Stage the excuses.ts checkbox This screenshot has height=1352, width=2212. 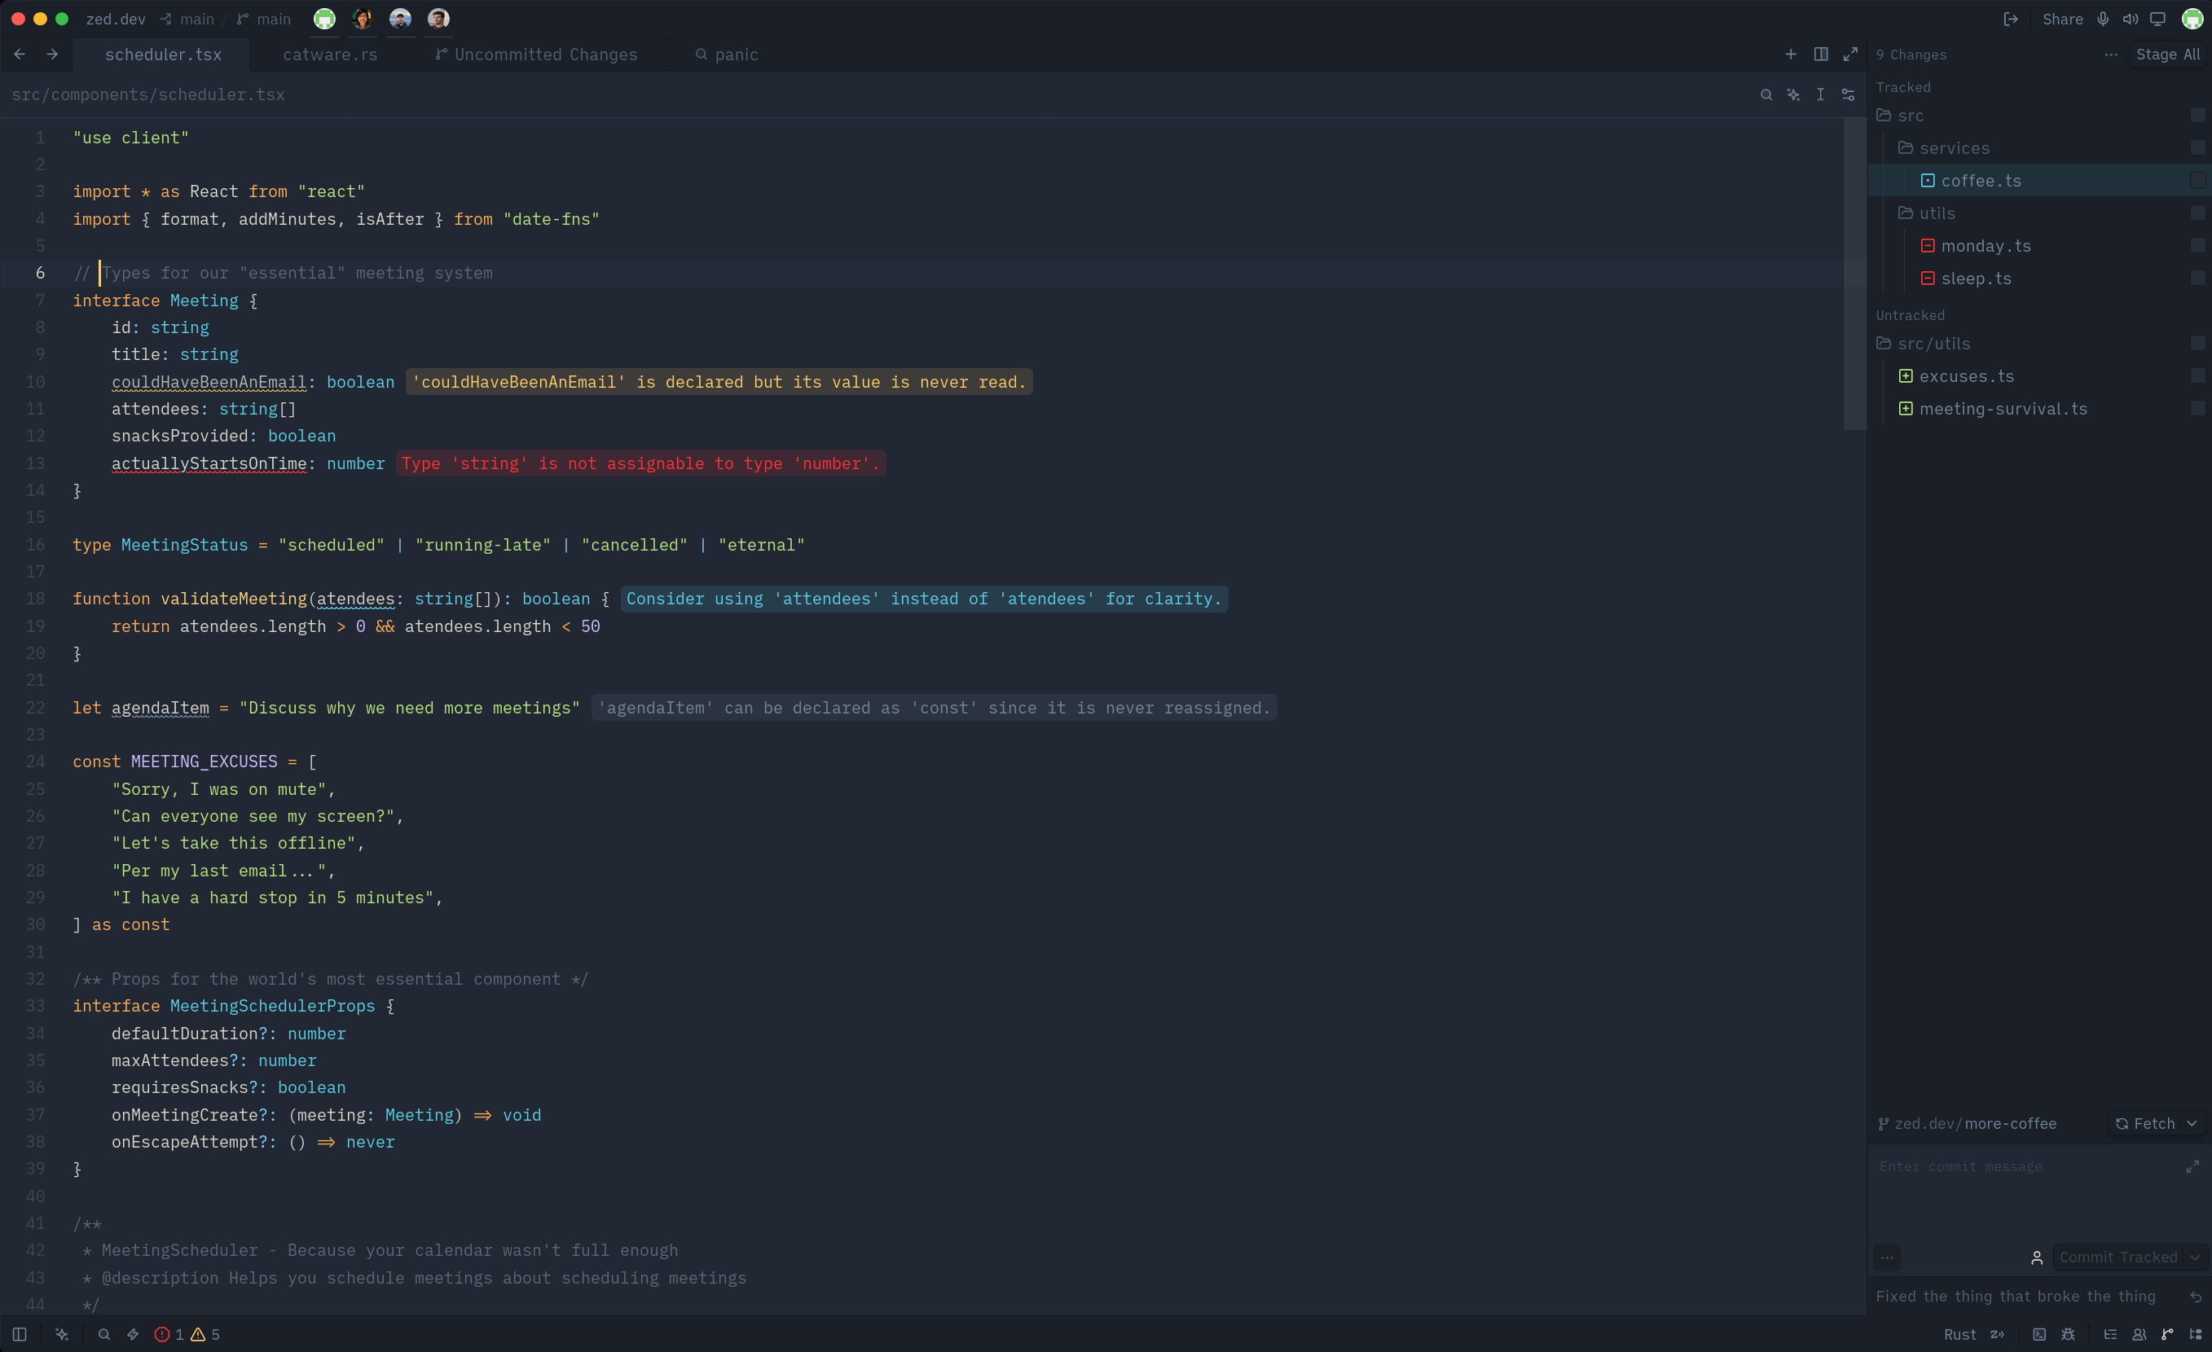2197,376
